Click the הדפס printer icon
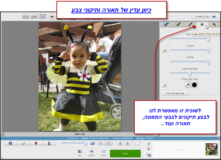The height and width of the screenshot is (160, 221). coord(92,152)
